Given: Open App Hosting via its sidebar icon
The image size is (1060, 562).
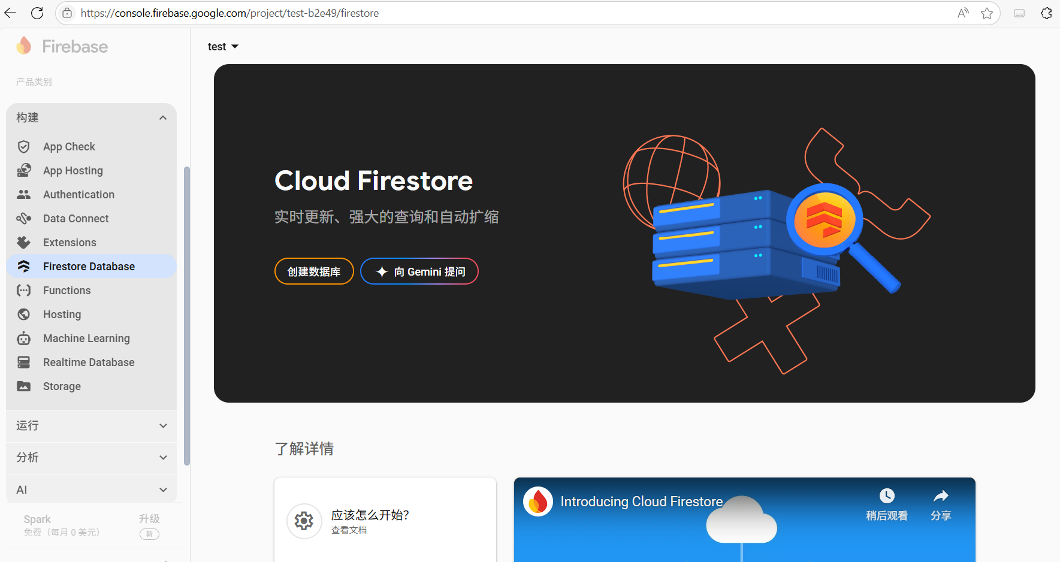Looking at the screenshot, I should point(24,171).
